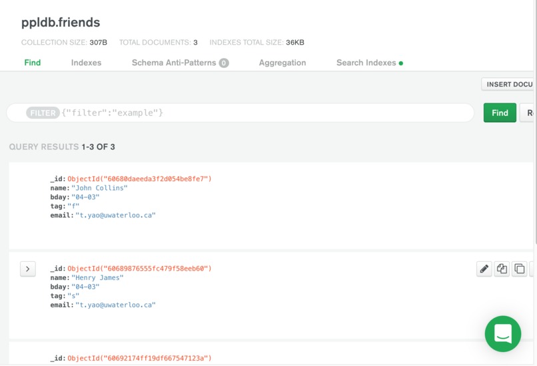The height and width of the screenshot is (366, 537).
Task: Copy the Henry James document to clipboard
Action: coord(502,269)
